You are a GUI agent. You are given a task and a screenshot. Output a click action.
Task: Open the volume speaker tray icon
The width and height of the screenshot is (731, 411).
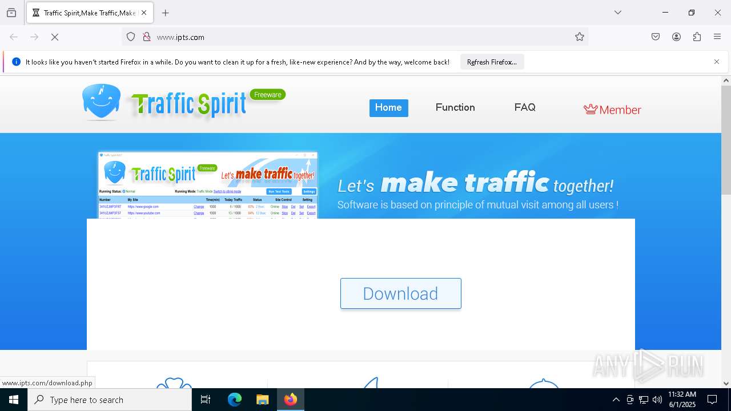tap(657, 400)
